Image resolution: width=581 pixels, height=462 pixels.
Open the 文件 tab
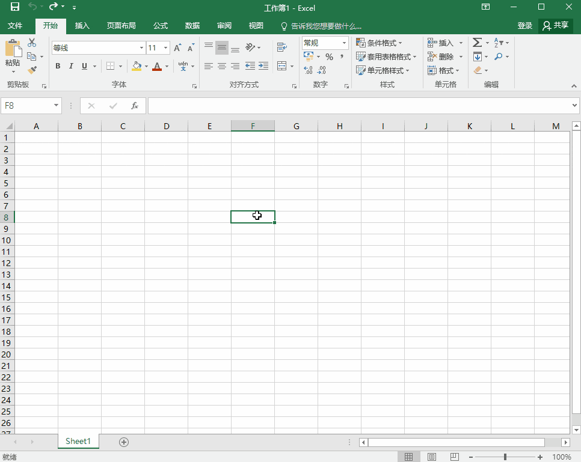pyautogui.click(x=15, y=26)
